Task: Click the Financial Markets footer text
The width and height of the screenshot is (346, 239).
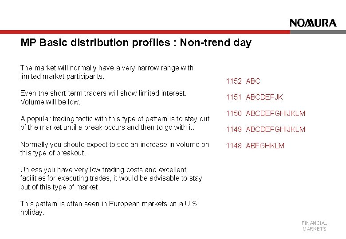Action: [314, 226]
